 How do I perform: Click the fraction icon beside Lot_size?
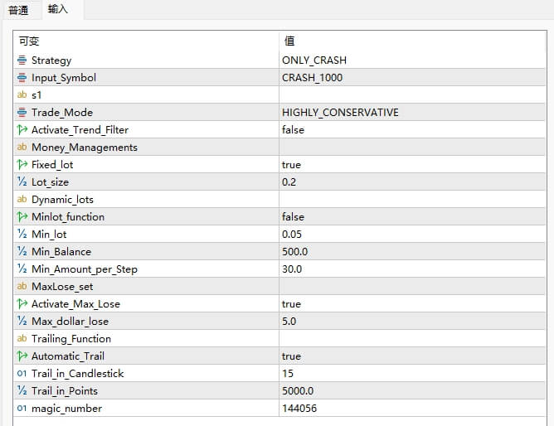pos(22,182)
